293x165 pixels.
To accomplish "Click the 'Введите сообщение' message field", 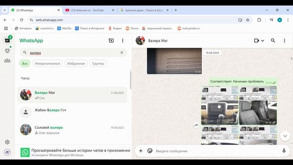I will [x=217, y=151].
